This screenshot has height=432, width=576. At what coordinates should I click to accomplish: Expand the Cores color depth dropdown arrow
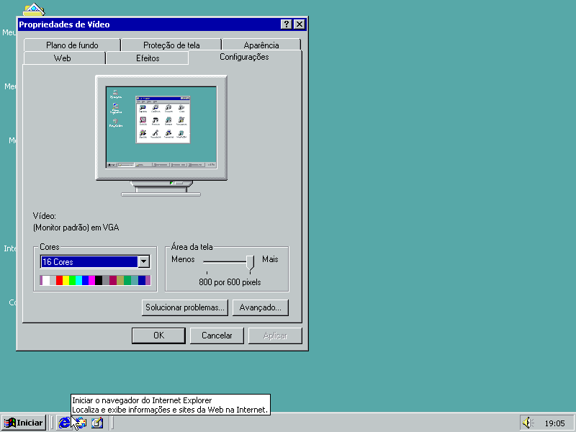[x=143, y=262]
